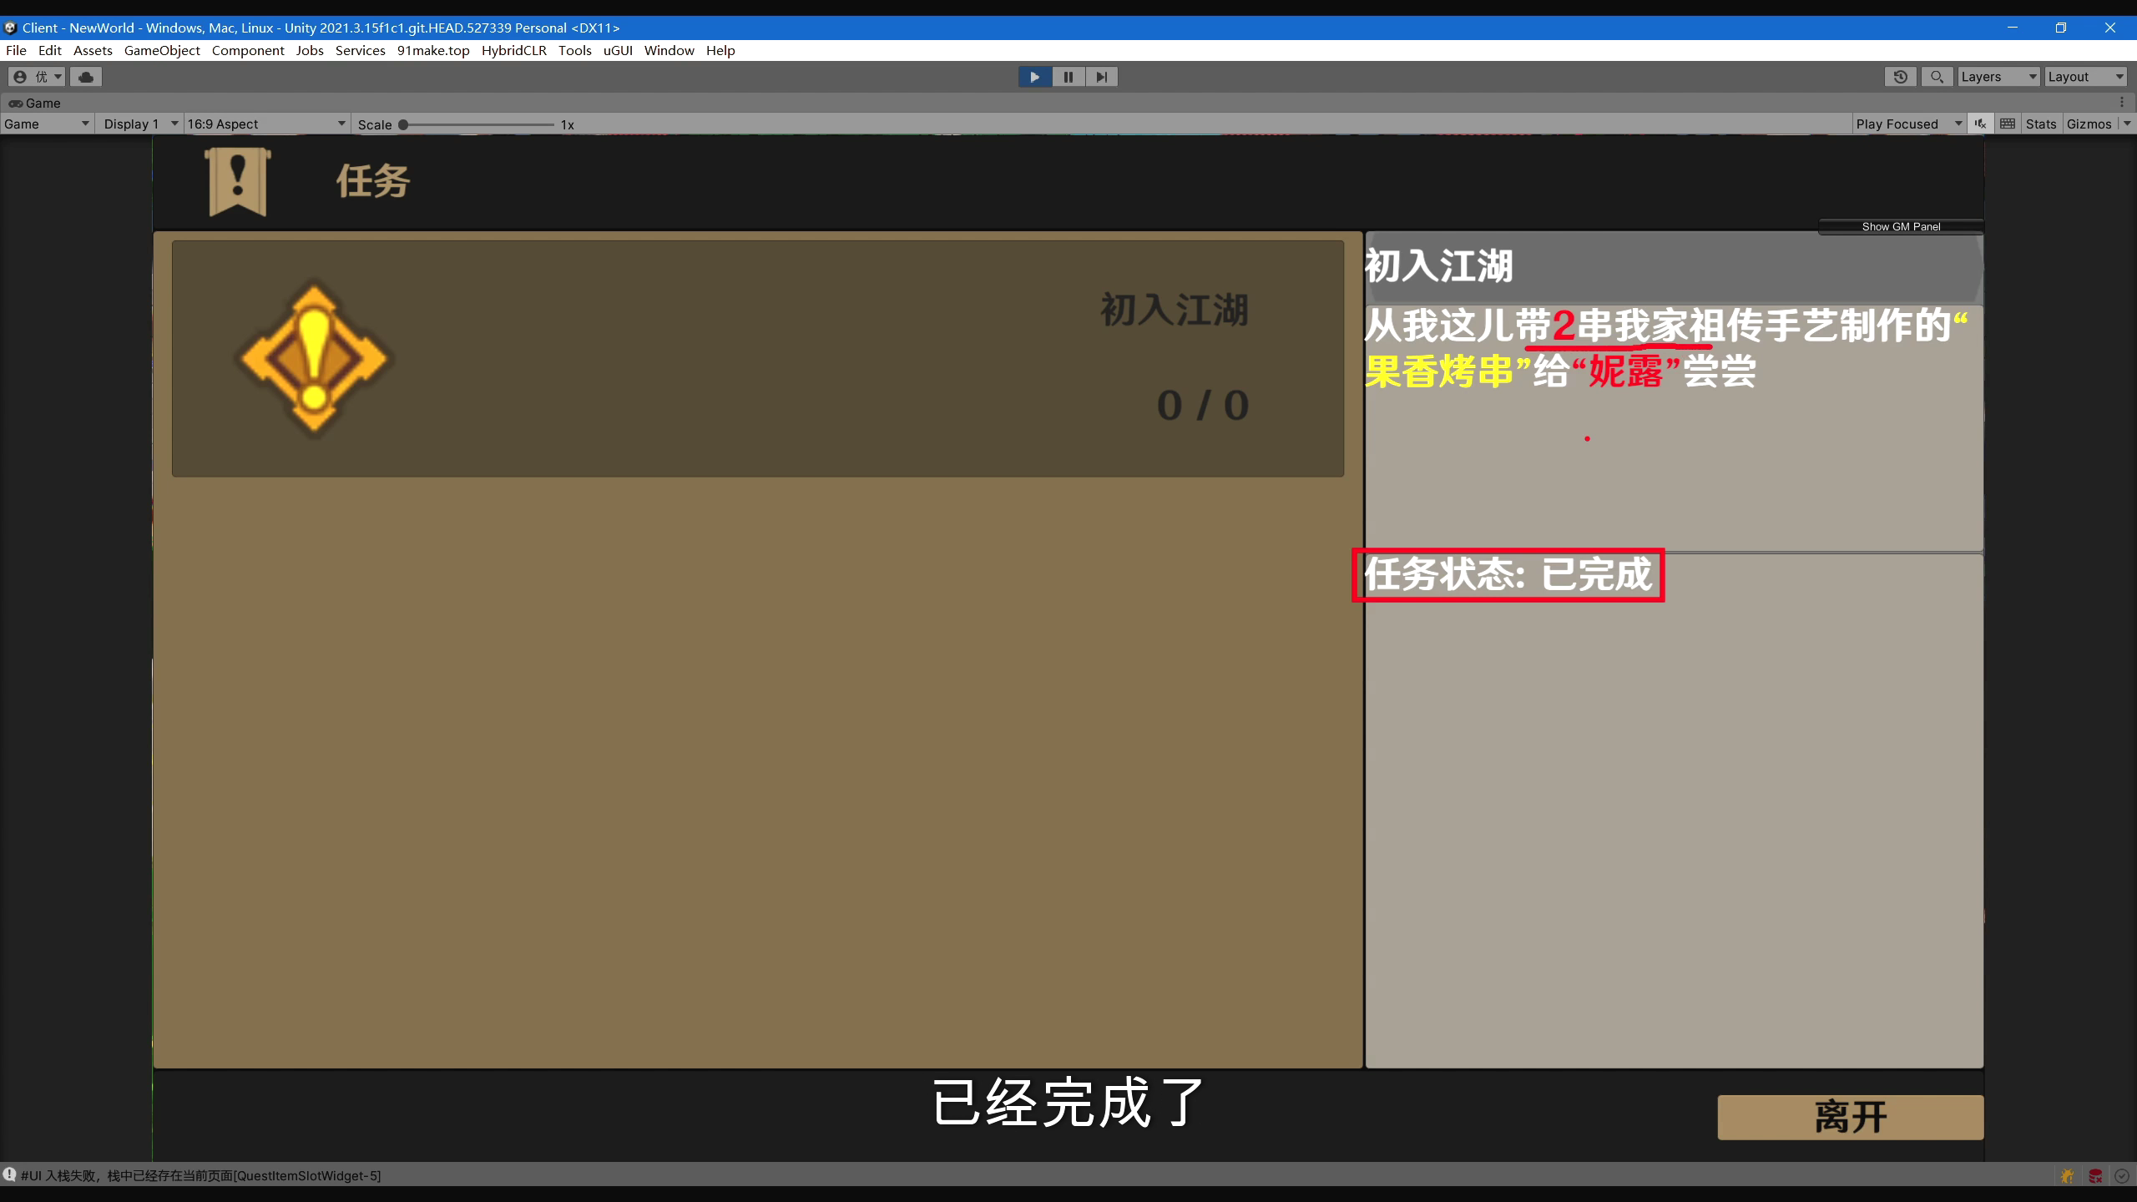Select the 初入江湖 quest entry
The height and width of the screenshot is (1202, 2137).
(x=757, y=359)
